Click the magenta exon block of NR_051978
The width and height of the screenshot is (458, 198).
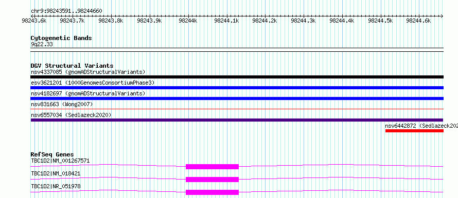click(x=213, y=192)
